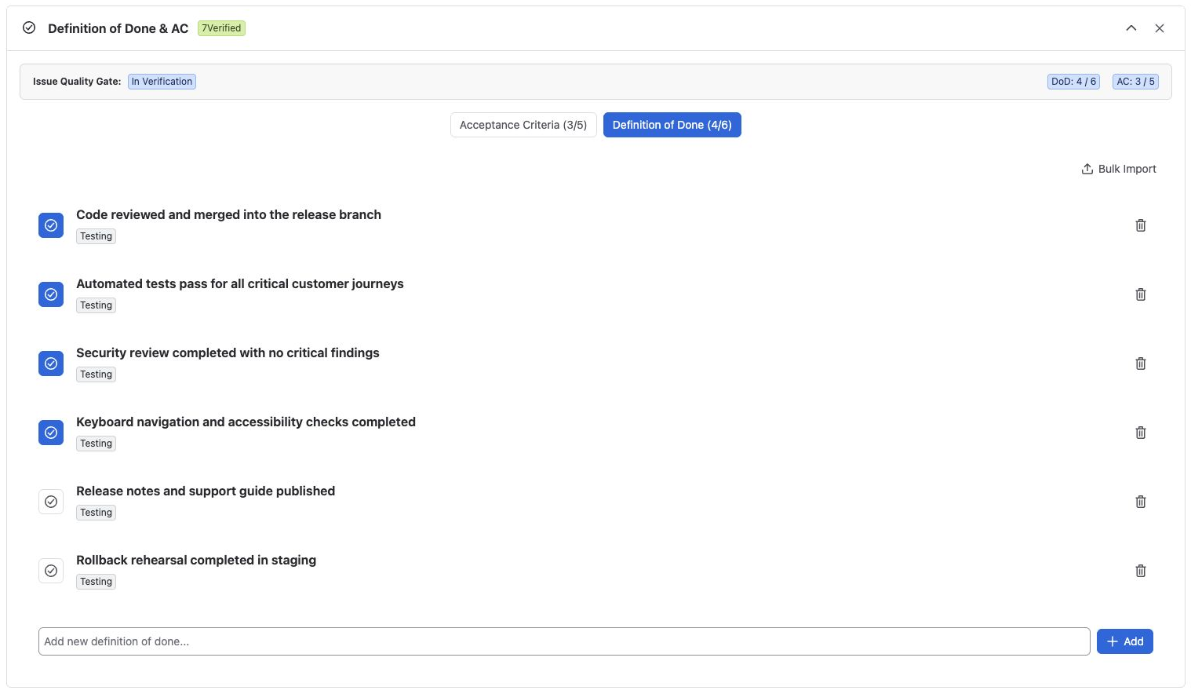Click the 'Issue Quality Gate:' label
Screen dimensions: 1191x694
[x=77, y=82]
